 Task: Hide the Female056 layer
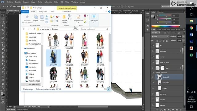point(153,83)
